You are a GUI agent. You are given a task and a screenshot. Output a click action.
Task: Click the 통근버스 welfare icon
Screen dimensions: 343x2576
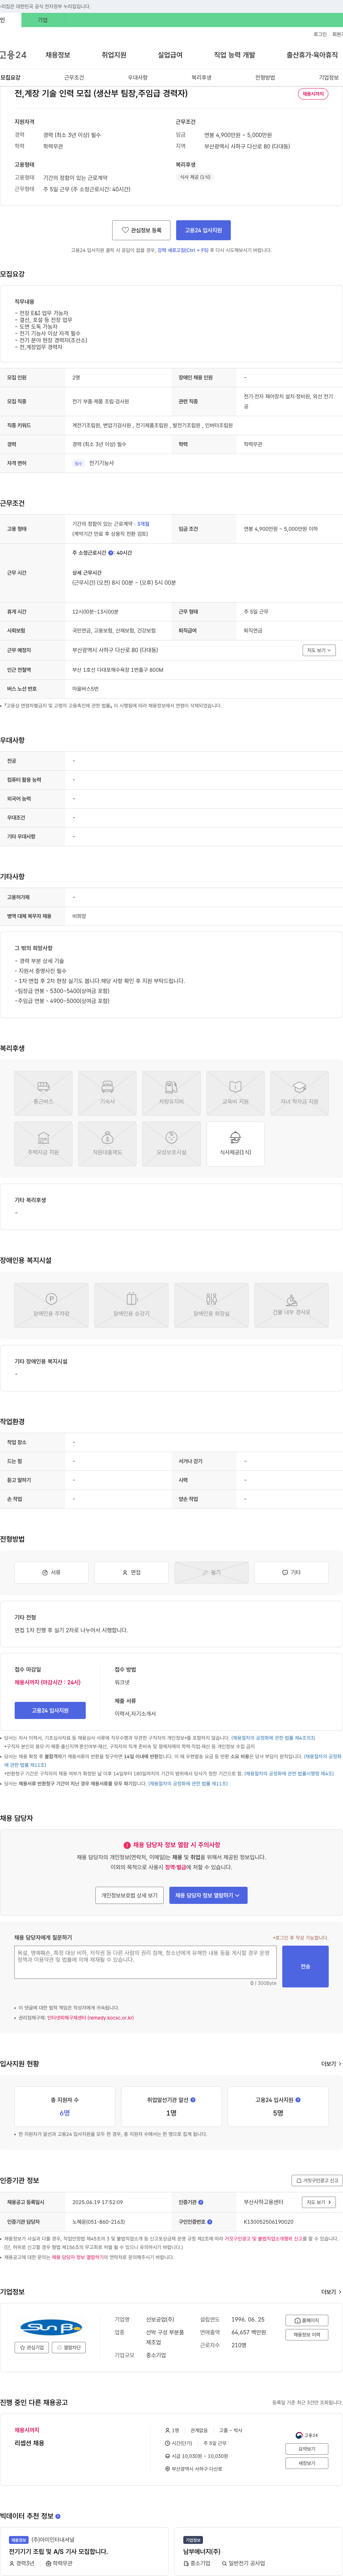click(x=43, y=1093)
